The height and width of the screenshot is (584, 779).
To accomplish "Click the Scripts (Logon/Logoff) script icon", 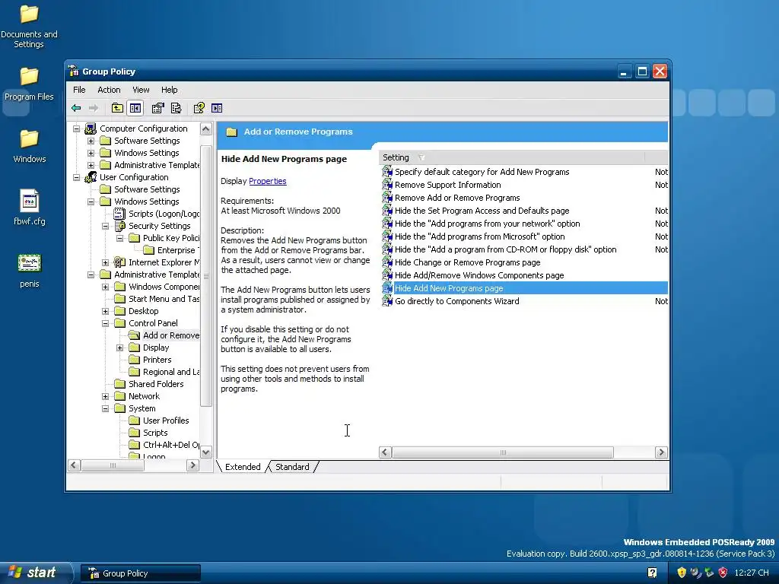I will [119, 214].
